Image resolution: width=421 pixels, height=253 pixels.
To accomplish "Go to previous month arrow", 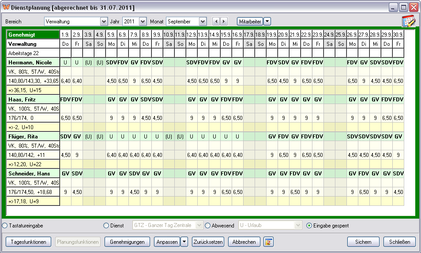I will (x=216, y=22).
